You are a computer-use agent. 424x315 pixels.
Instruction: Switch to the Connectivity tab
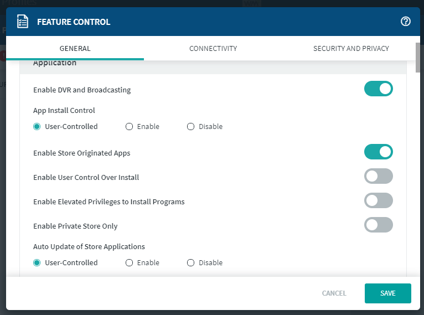pos(213,49)
